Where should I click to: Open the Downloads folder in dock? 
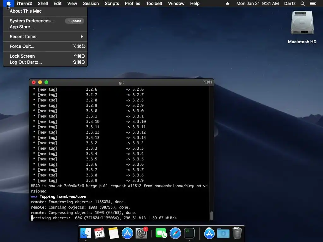[223, 233]
